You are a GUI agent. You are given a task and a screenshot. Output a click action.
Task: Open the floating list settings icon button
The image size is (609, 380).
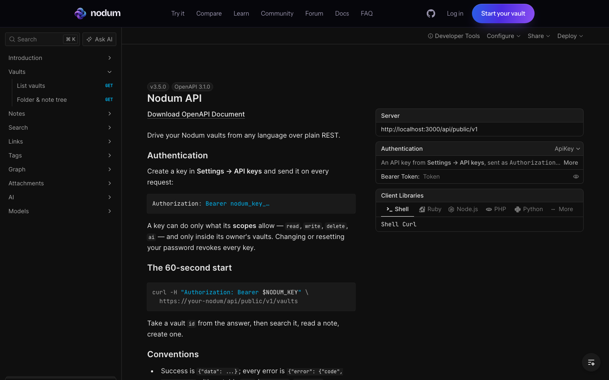(x=591, y=362)
